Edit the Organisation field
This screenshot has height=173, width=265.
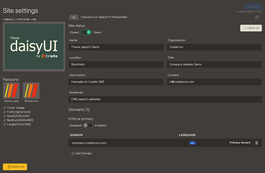(214, 47)
